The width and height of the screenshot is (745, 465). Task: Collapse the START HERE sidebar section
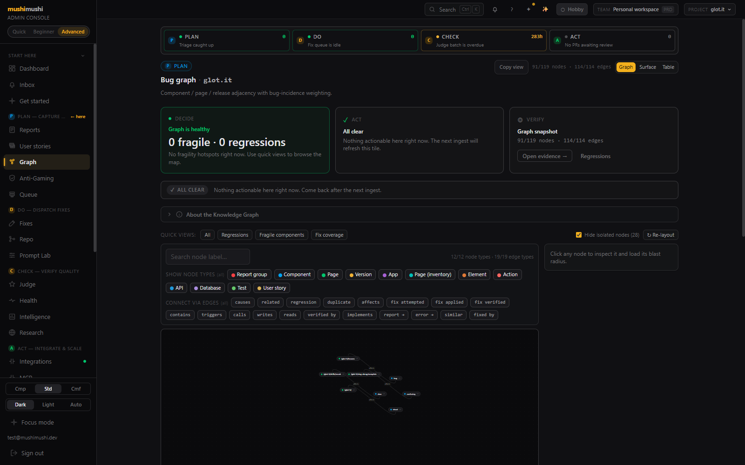point(47,55)
